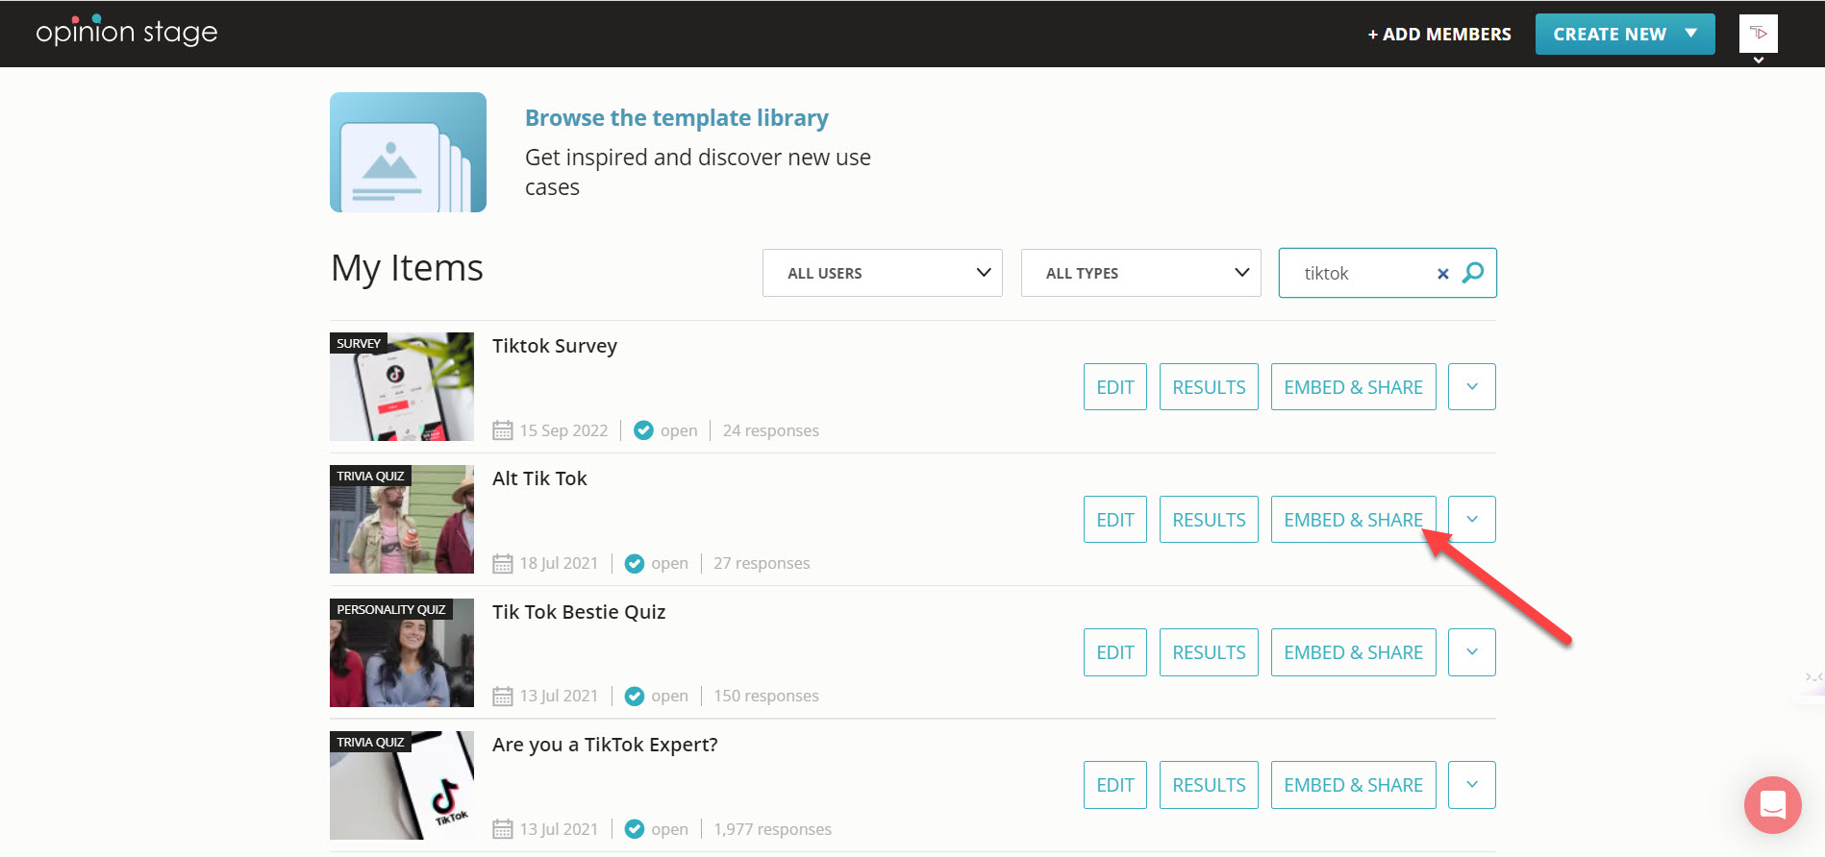Click the Get inspired and discover description
This screenshot has height=857, width=1825.
(x=698, y=172)
